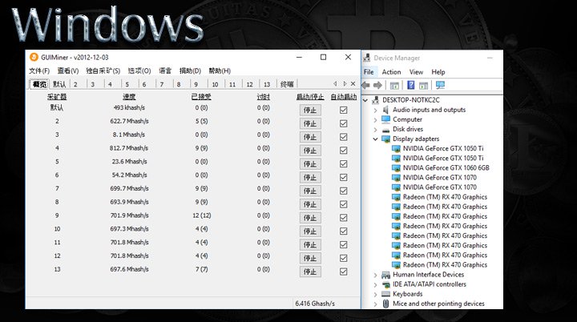Click scan for hardware changes monitor icon
577x322 pixels.
tap(439, 85)
